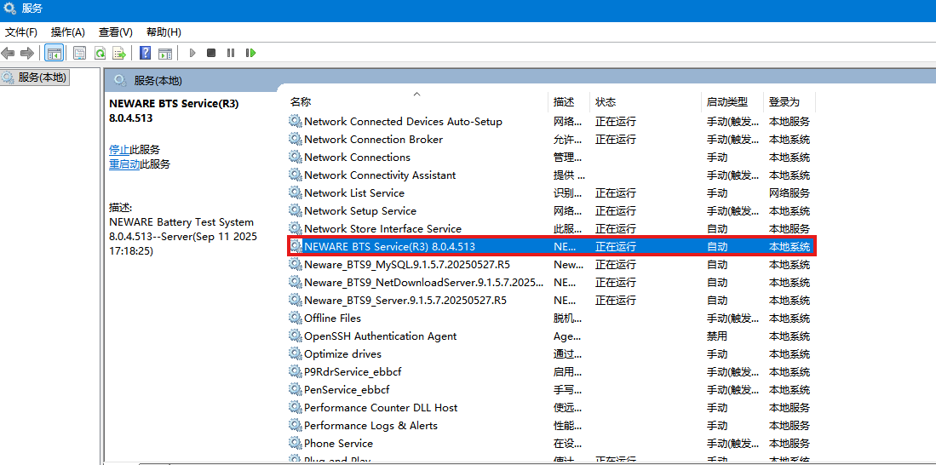Click the Pause Service toolbar icon

point(231,53)
